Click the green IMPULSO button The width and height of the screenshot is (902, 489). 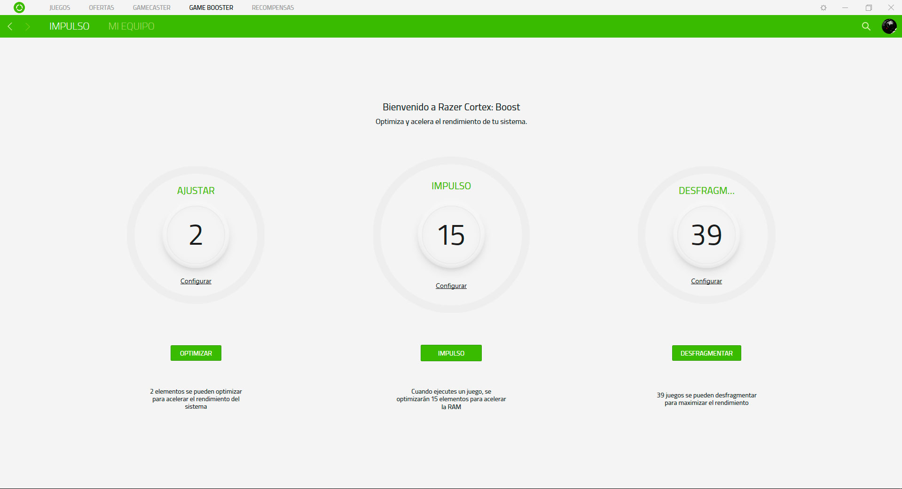451,353
